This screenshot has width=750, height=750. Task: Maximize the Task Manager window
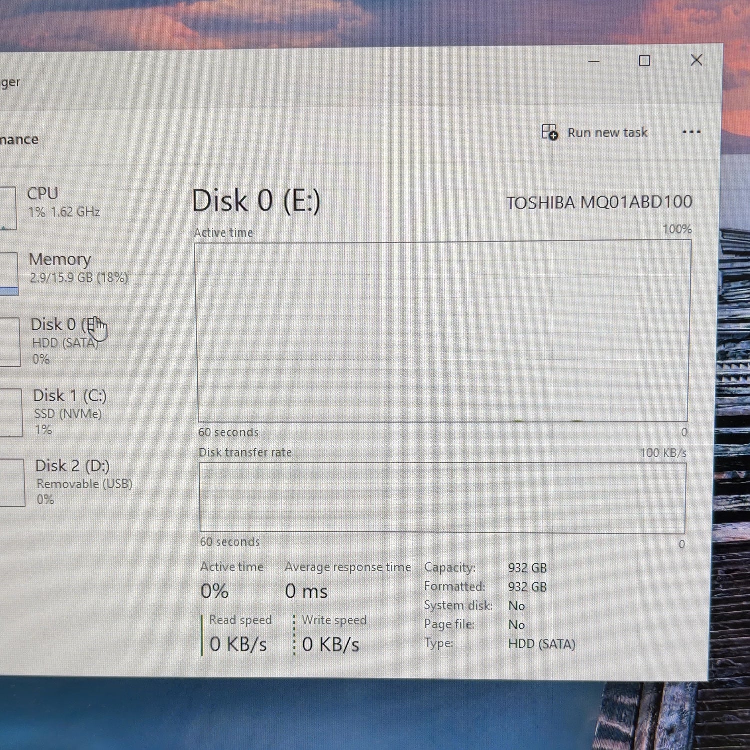(x=645, y=61)
